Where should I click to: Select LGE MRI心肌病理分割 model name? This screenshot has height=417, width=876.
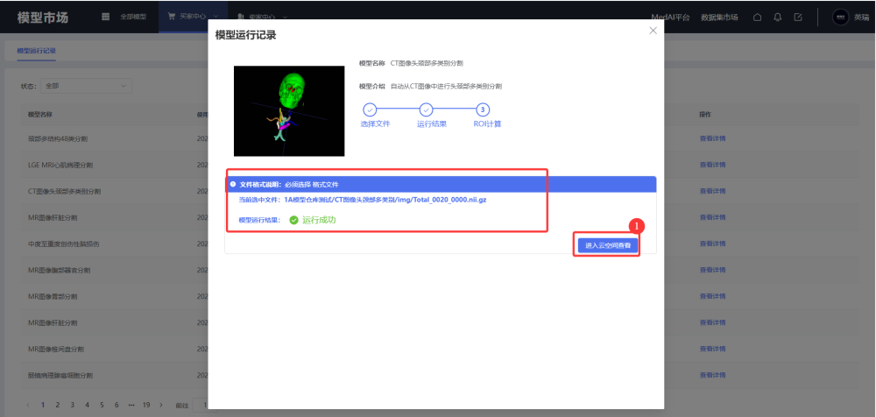pos(60,165)
